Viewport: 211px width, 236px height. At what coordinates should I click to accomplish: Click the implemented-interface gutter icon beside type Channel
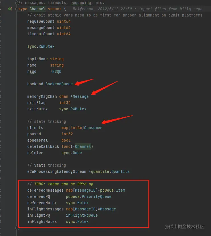(x=10, y=9)
